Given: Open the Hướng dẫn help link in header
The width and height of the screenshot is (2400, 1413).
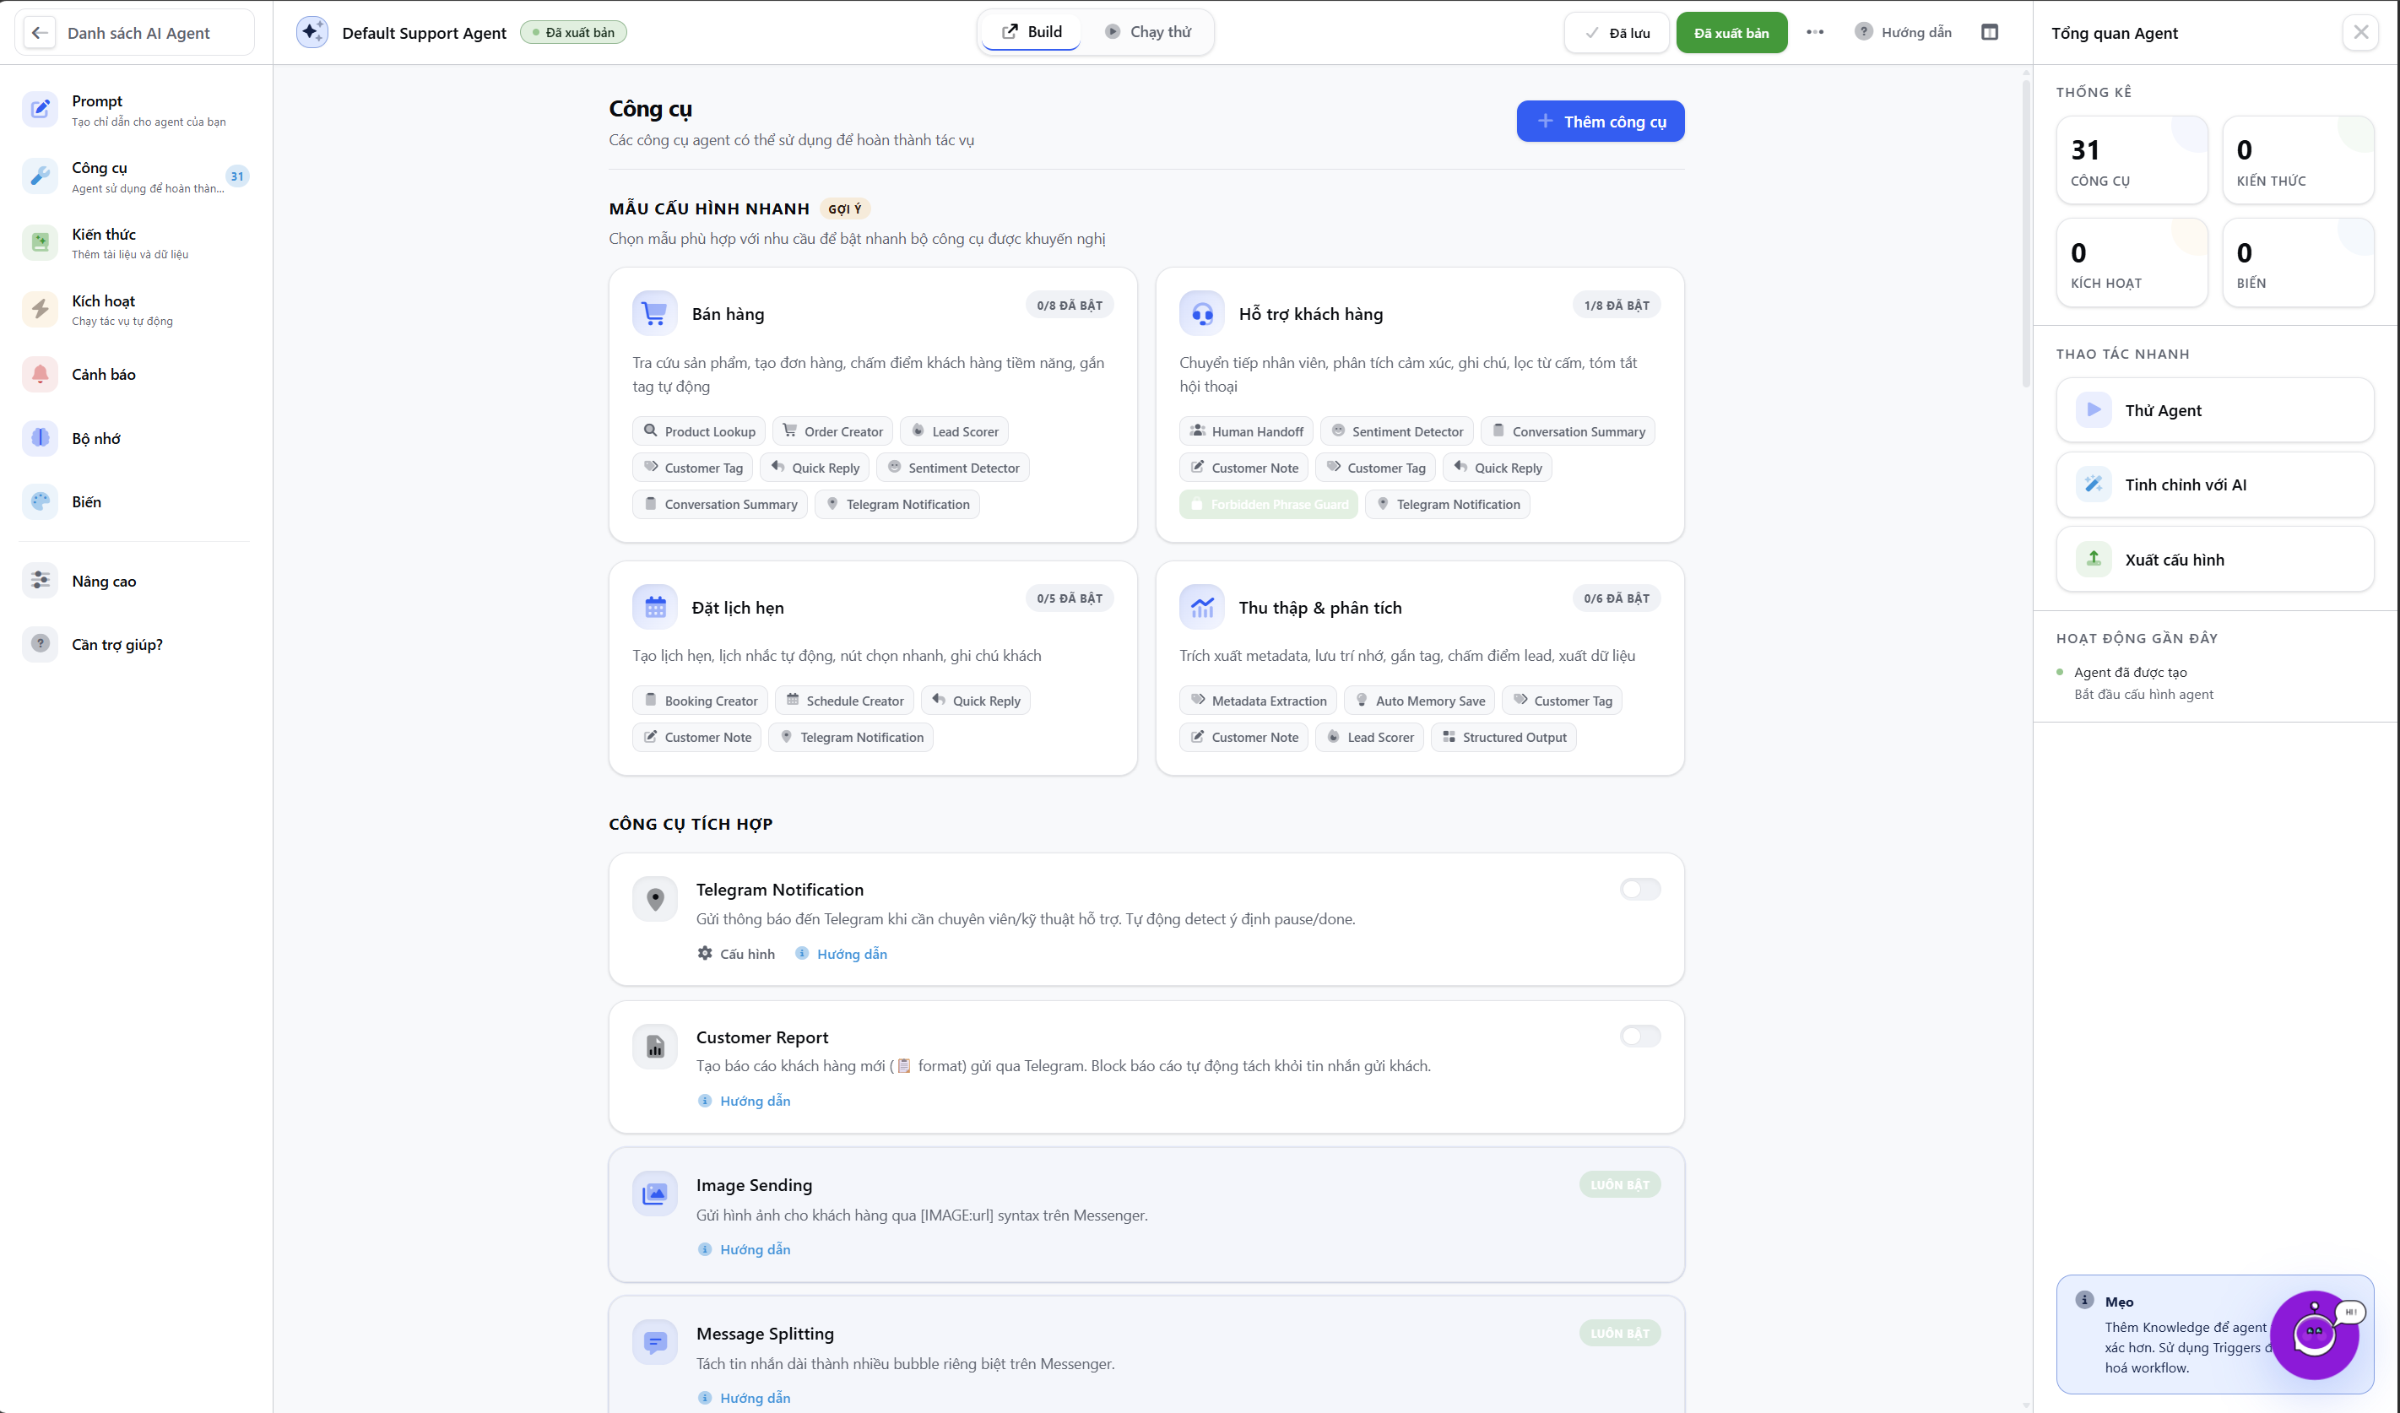Looking at the screenshot, I should (1903, 32).
